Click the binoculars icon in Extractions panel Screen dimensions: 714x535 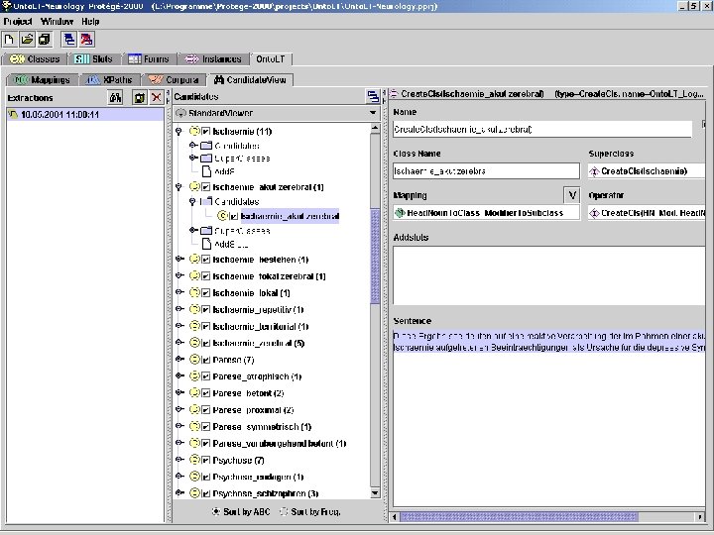click(x=115, y=97)
